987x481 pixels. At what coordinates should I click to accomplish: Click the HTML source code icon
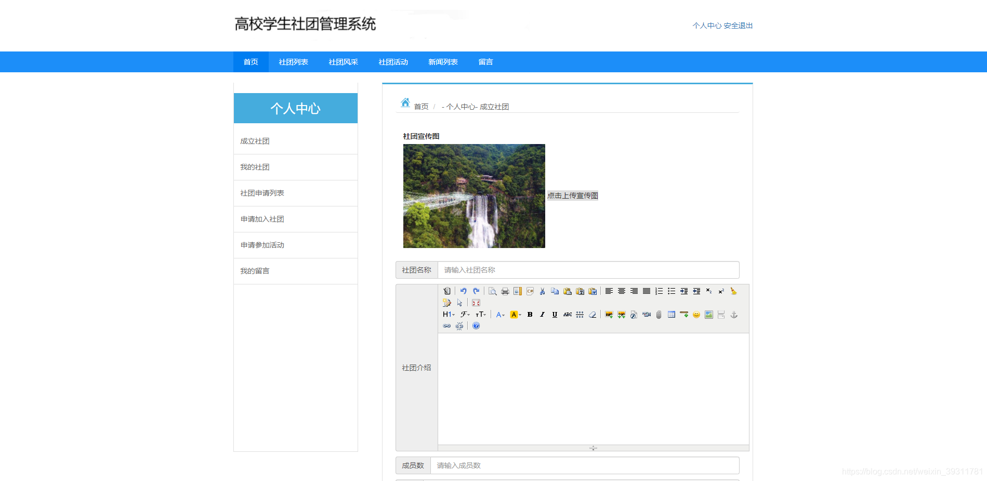point(447,291)
